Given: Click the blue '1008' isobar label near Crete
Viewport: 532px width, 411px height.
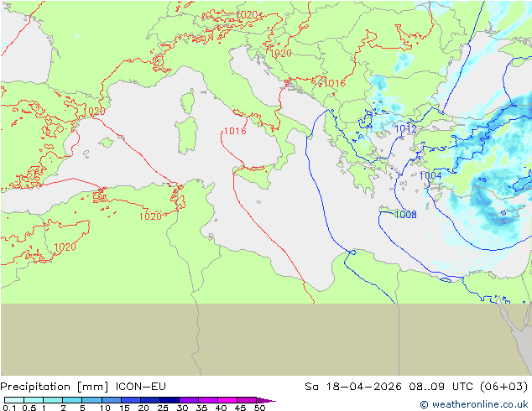Looking at the screenshot, I should [405, 215].
